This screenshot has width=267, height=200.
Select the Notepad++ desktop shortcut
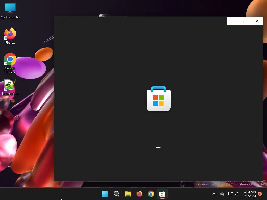click(x=10, y=87)
